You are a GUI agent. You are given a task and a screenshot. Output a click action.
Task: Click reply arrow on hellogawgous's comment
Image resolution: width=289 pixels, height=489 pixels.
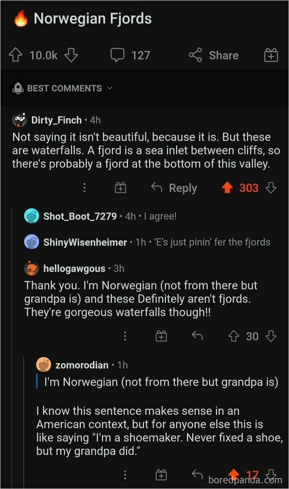click(x=197, y=336)
